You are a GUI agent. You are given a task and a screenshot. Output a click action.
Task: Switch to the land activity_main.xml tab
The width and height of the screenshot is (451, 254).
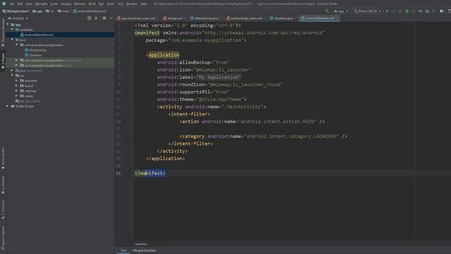pos(245,18)
